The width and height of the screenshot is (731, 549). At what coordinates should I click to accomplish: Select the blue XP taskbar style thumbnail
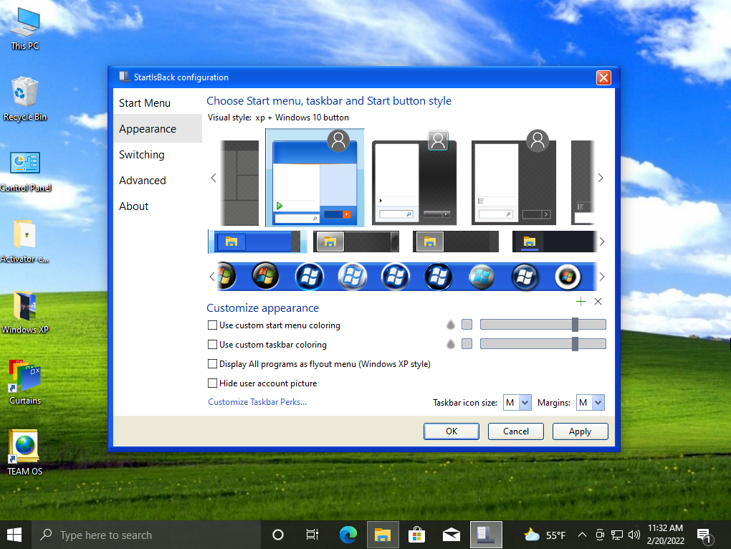257,242
